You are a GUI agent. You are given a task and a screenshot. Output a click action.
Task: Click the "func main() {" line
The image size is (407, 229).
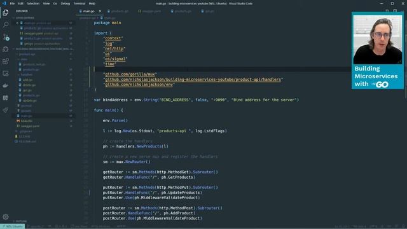109,110
